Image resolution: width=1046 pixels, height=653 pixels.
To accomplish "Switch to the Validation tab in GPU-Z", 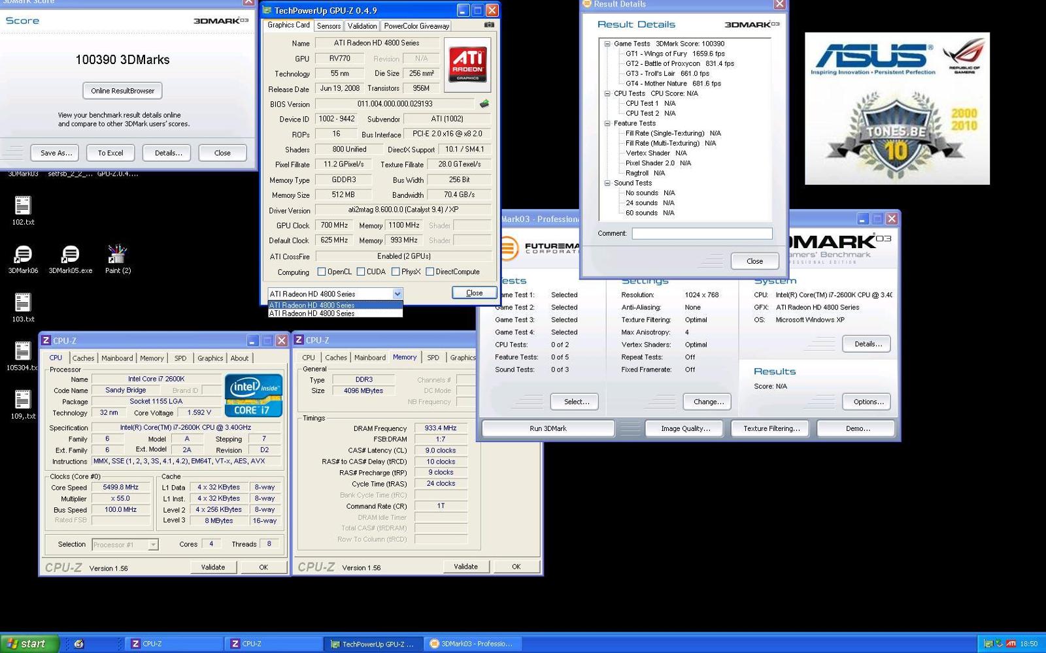I will pos(362,26).
